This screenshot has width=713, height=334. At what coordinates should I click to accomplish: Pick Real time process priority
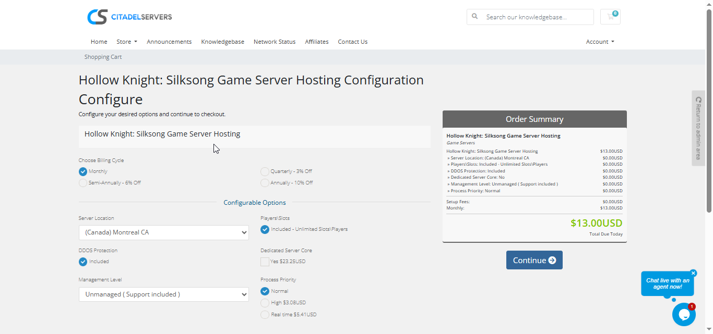[x=265, y=315]
